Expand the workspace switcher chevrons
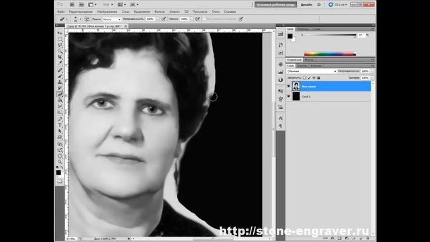Viewport: 430px width, 242px height. pyautogui.click(x=318, y=5)
